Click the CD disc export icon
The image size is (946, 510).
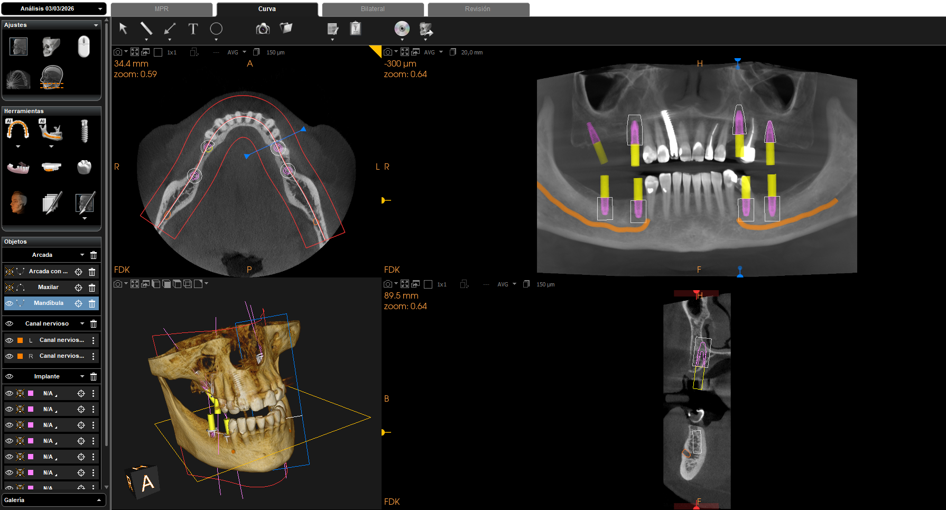(402, 29)
